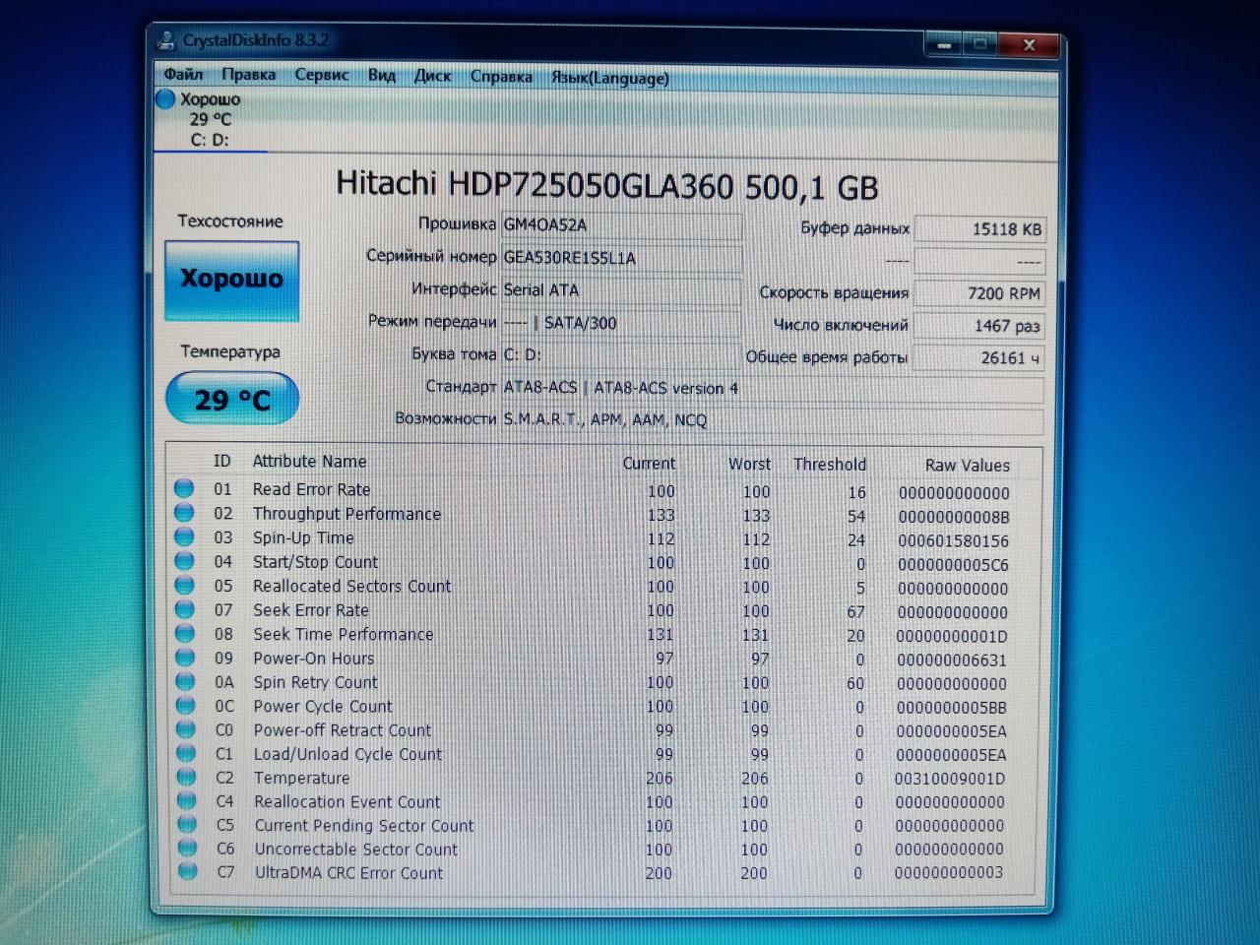Click status icon for Seek Time Performance
Image resolution: width=1260 pixels, height=945 pixels.
[x=184, y=633]
